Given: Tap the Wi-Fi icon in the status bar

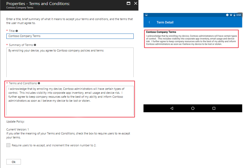Looking at the screenshot, I should pyautogui.click(x=231, y=15).
